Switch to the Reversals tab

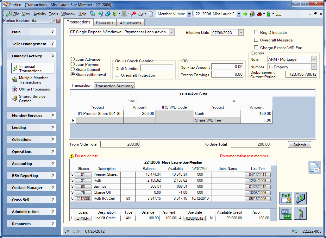pyautogui.click(x=104, y=23)
